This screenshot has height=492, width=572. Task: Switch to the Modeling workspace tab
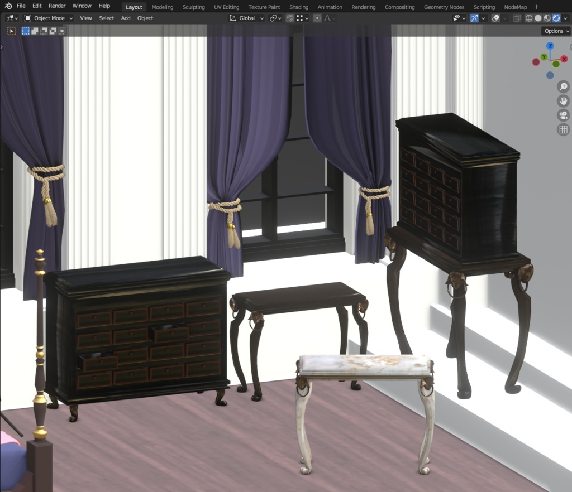pyautogui.click(x=163, y=7)
